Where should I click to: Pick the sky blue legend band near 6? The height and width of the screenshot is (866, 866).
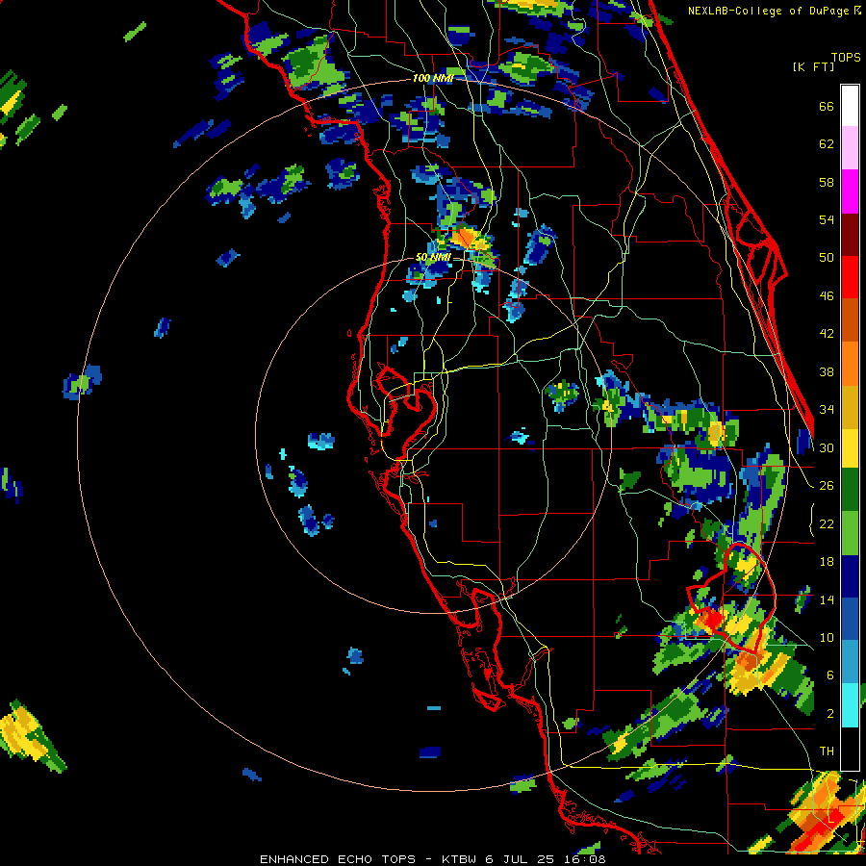click(x=850, y=662)
